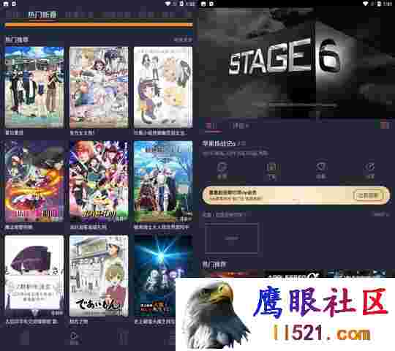The width and height of the screenshot is (395, 351).
Task: Tap the rightmost action icon under the video title
Action: [370, 170]
